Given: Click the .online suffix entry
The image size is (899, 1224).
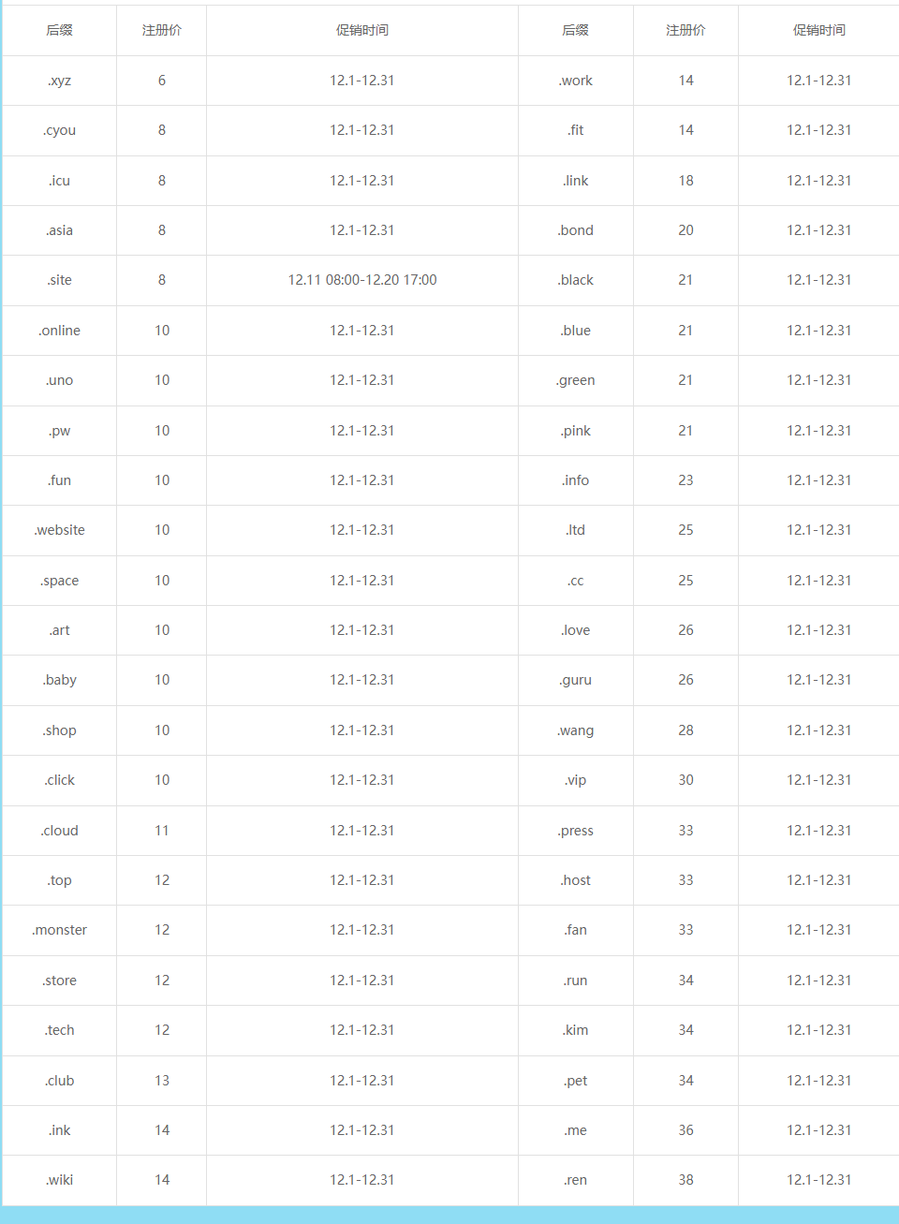Looking at the screenshot, I should tap(59, 331).
